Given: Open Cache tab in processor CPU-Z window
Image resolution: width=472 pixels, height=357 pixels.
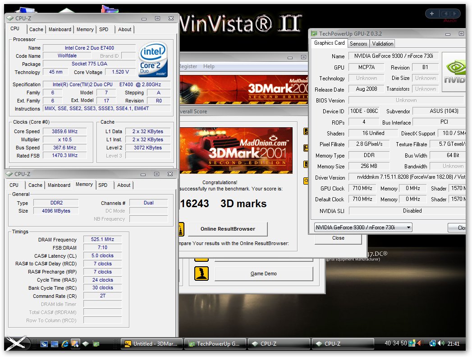Looking at the screenshot, I should click(x=36, y=29).
